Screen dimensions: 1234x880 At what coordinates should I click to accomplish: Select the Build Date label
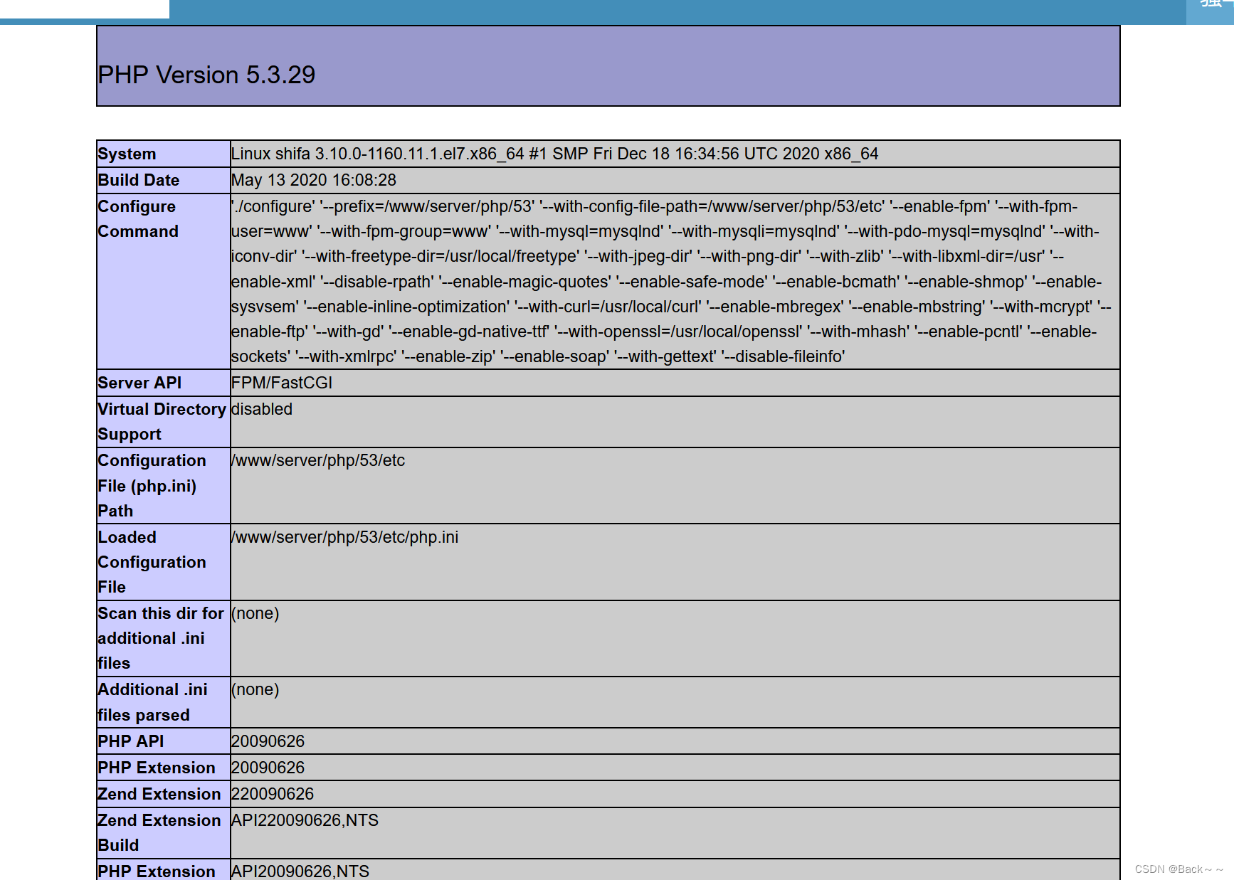point(138,180)
